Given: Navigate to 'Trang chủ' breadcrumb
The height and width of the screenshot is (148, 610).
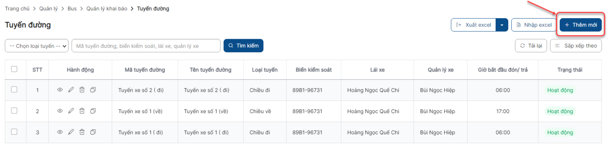Looking at the screenshot, I should coord(17,8).
